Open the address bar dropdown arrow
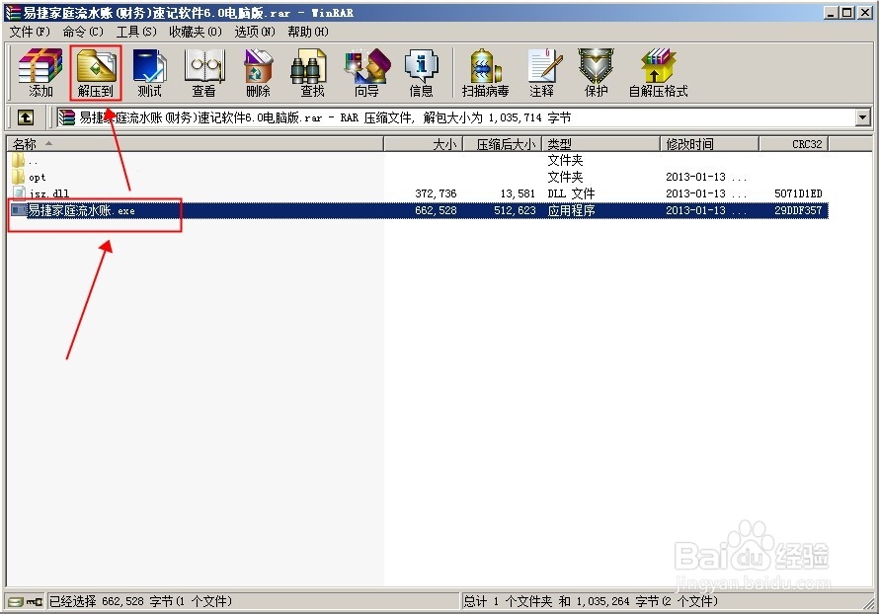 863,117
